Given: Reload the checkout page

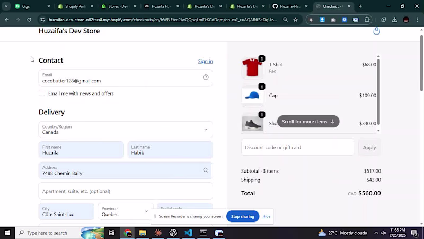Looking at the screenshot, I should (29, 20).
